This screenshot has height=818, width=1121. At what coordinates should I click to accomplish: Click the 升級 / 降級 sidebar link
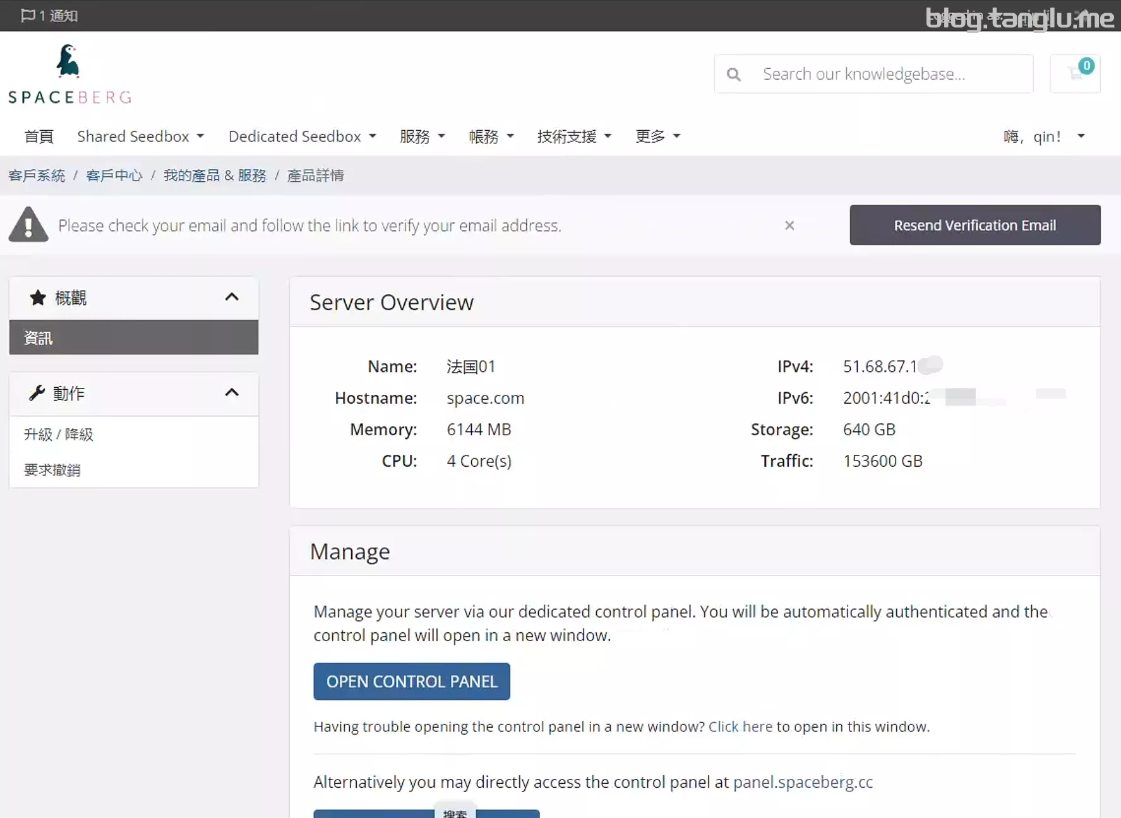(x=59, y=435)
